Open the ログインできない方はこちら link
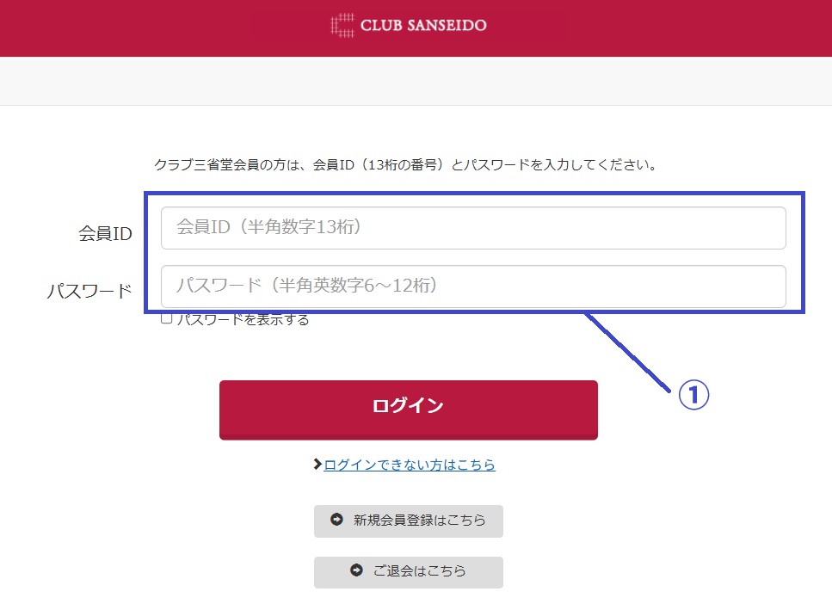This screenshot has width=832, height=610. tap(410, 465)
